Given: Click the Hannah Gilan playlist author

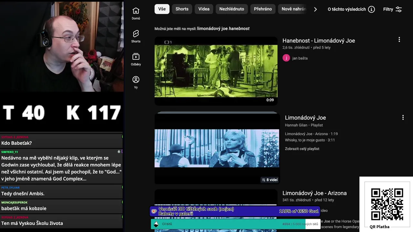Looking at the screenshot, I should point(296,125).
